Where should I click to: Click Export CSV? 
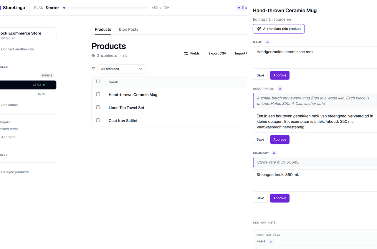coord(217,53)
